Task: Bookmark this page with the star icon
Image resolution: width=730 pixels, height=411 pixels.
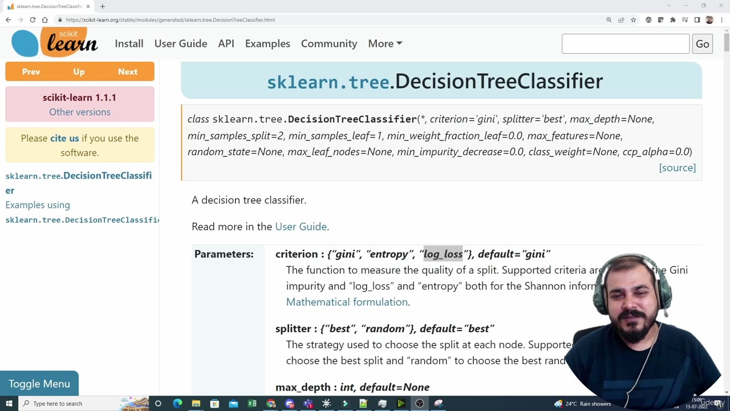Action: coord(633,19)
